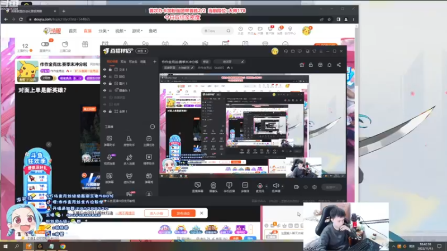Bookmark this page with star icon
This screenshot has height=251, width=447.
point(329,20)
